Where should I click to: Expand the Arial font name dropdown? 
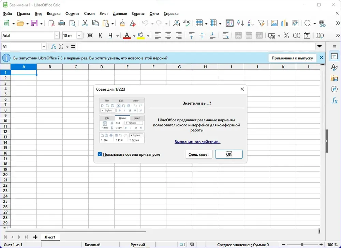click(57, 35)
